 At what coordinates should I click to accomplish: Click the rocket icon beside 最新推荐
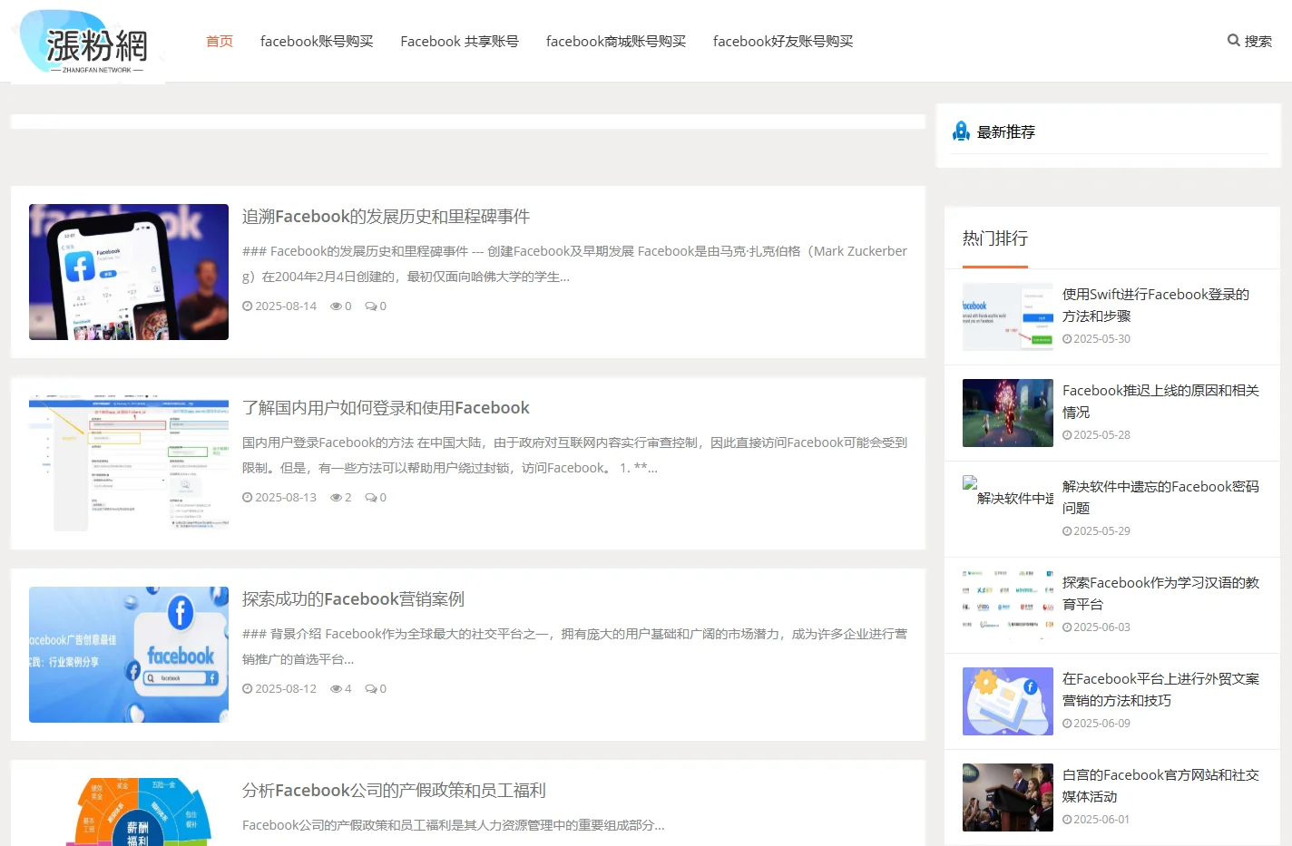tap(961, 131)
